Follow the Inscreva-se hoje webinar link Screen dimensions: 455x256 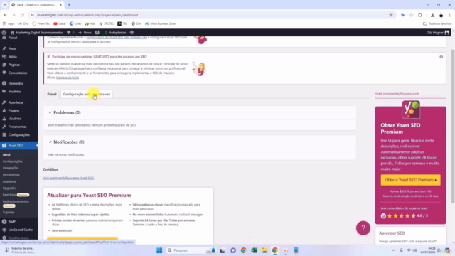[x=68, y=78]
